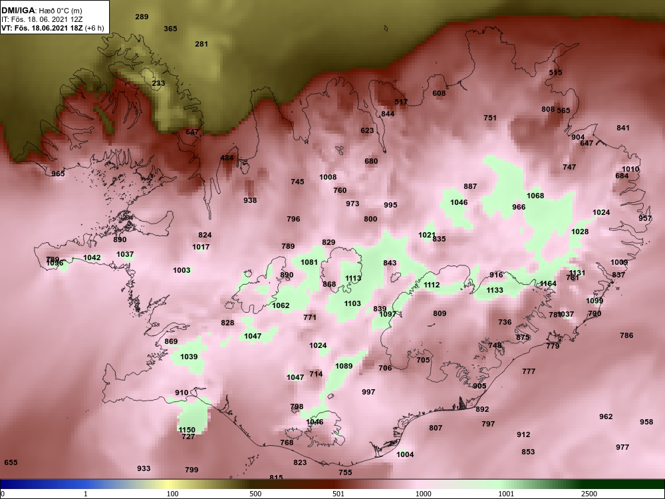Click the map value 1133

(495, 290)
